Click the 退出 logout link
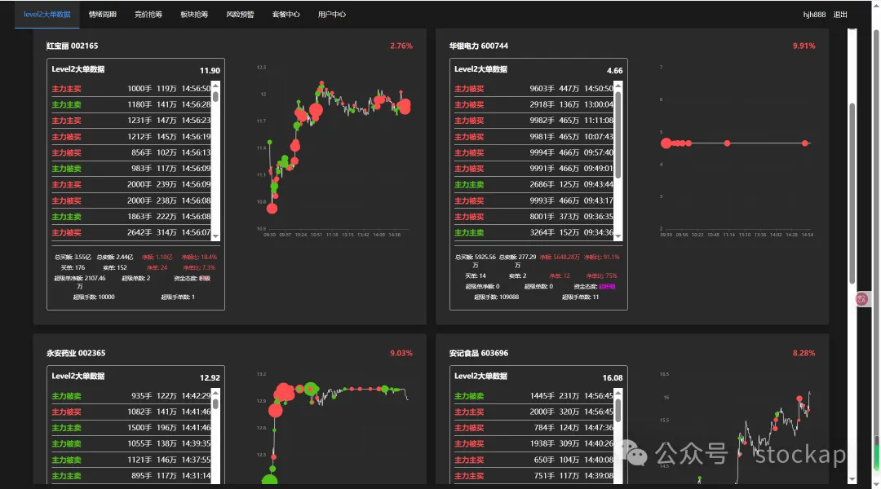 coord(840,15)
